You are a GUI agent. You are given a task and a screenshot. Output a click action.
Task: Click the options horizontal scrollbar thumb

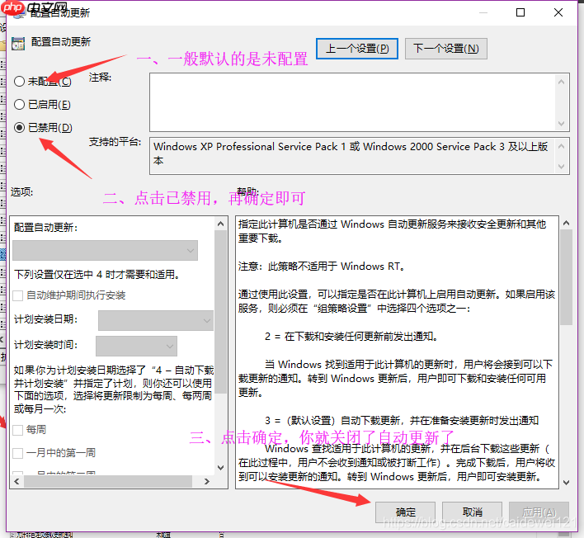coord(108,481)
